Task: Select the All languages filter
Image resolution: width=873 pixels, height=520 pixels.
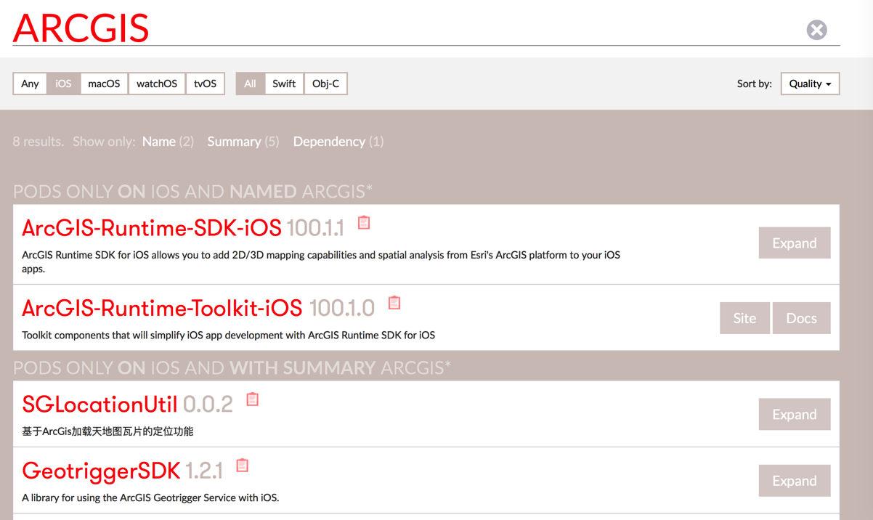Action: tap(250, 84)
